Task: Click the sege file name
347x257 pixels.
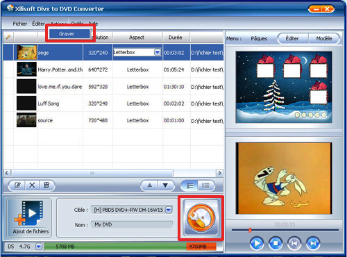Action: [x=44, y=53]
